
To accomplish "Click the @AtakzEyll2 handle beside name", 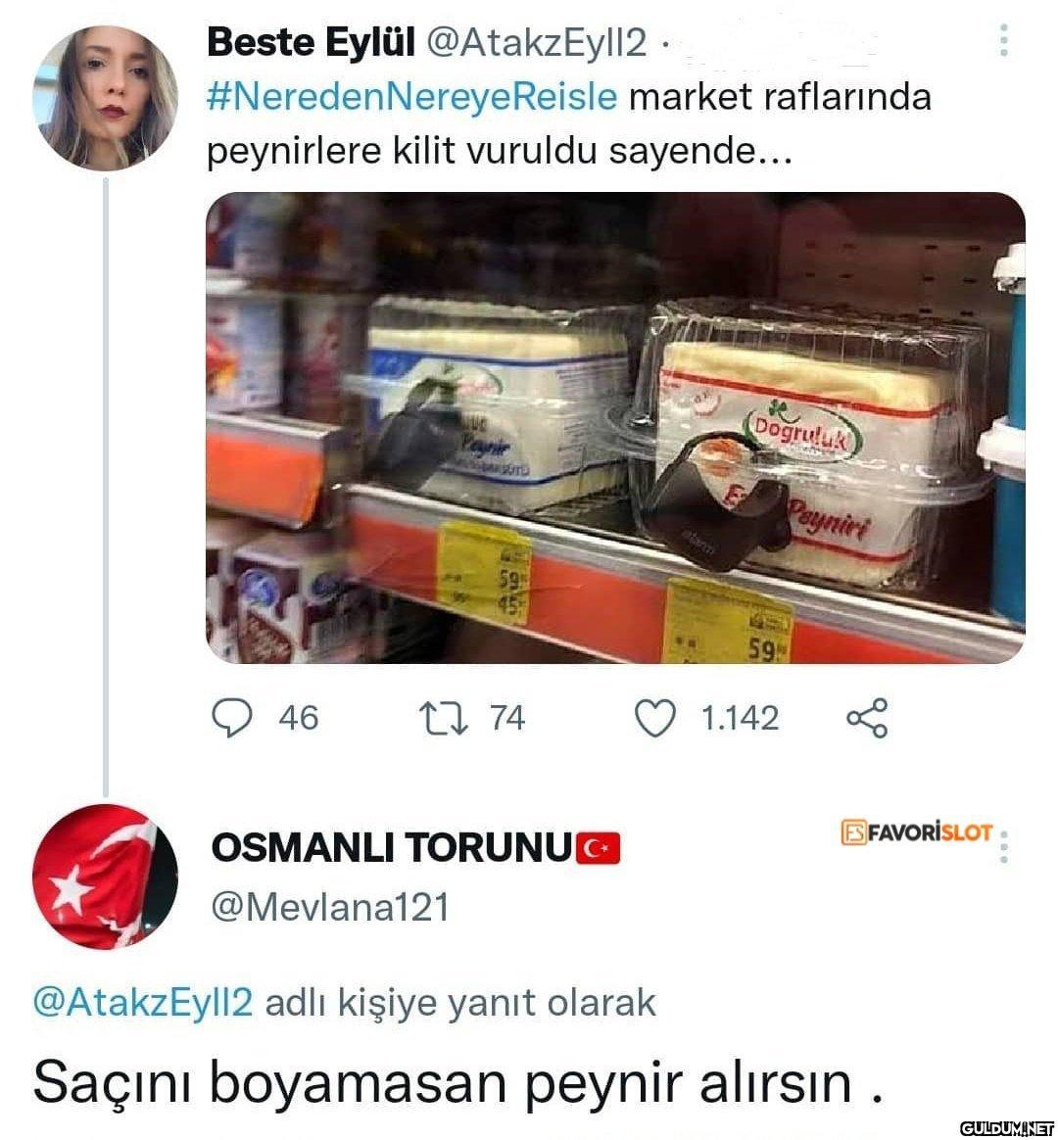I will (536, 43).
